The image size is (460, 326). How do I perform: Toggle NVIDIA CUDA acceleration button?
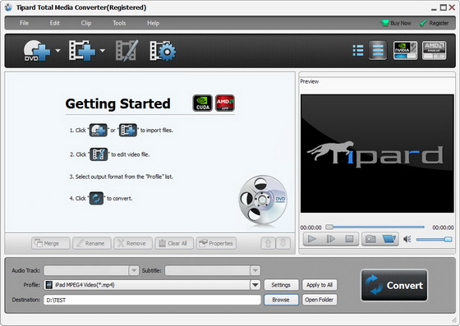(x=405, y=50)
